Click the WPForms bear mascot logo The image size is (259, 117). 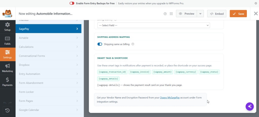click(x=8, y=14)
